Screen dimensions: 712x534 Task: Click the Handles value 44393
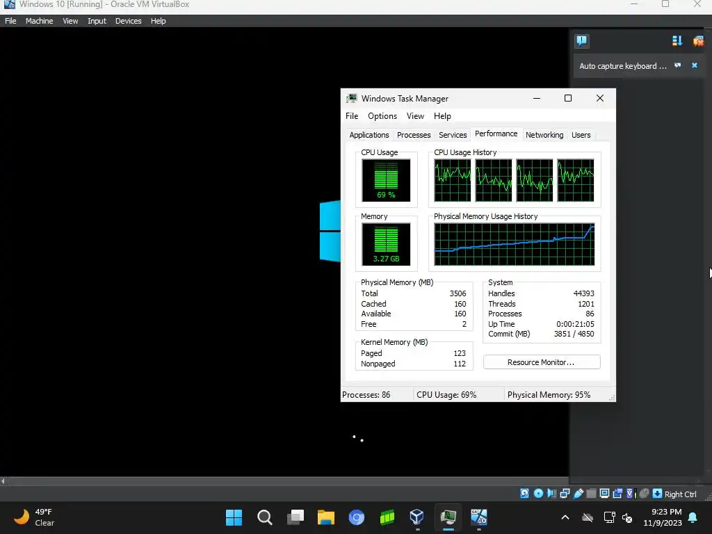click(583, 293)
